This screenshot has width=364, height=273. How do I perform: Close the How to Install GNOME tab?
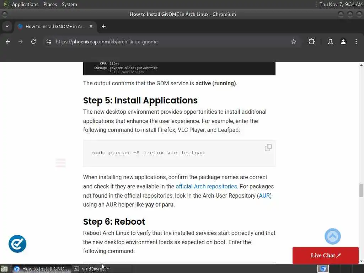coord(91,26)
